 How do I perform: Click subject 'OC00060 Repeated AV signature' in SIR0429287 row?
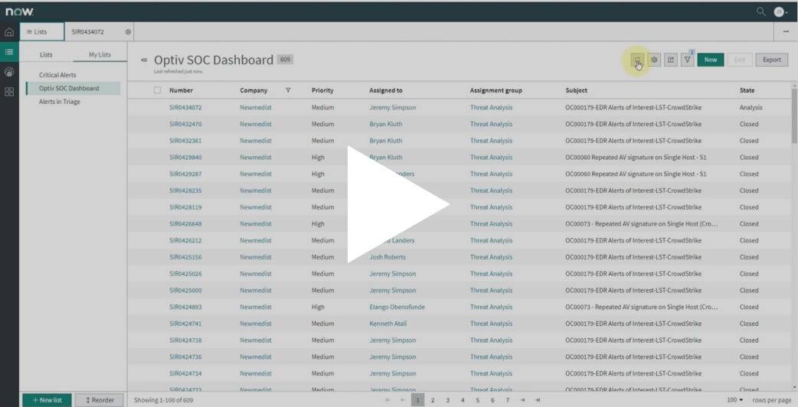point(636,174)
